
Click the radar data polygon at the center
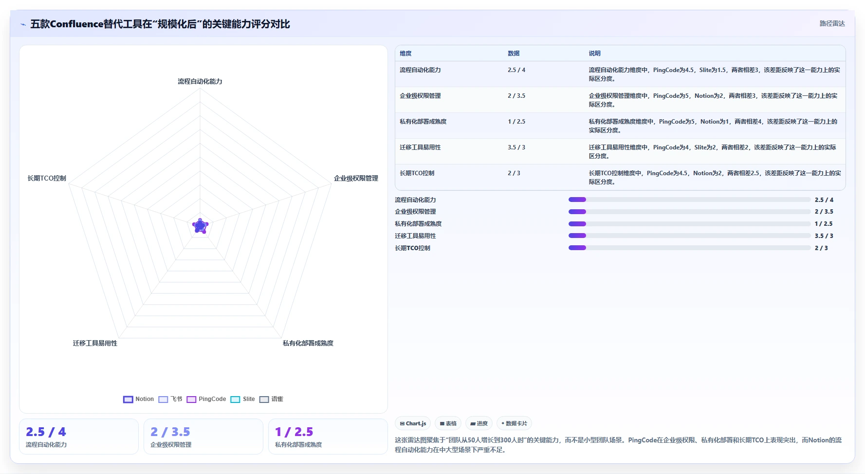[200, 226]
